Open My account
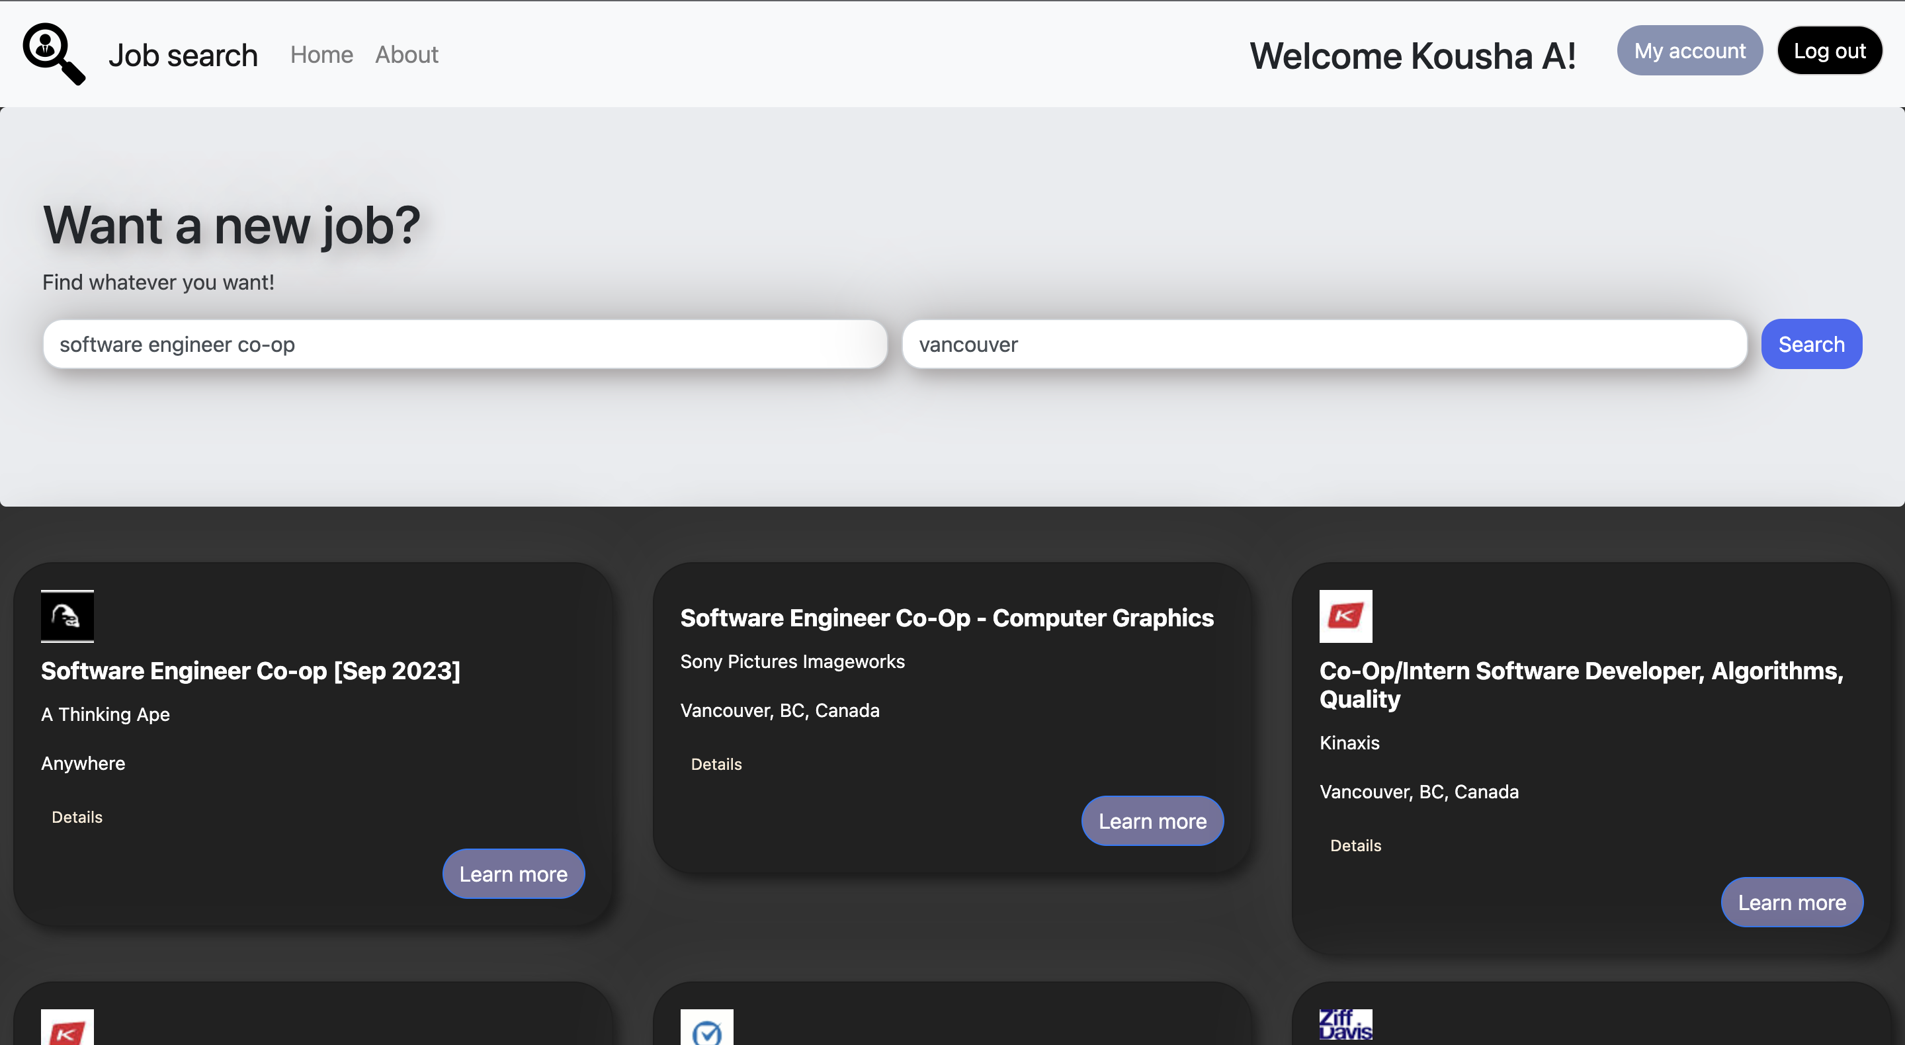The image size is (1905, 1045). coord(1689,50)
